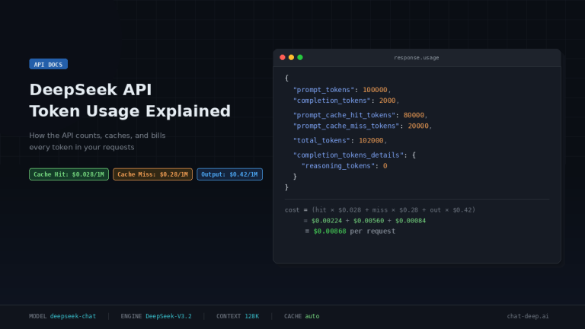Click the value 80000 for cache hit tokens
Viewport: 585px width, 329px height.
tap(414, 115)
